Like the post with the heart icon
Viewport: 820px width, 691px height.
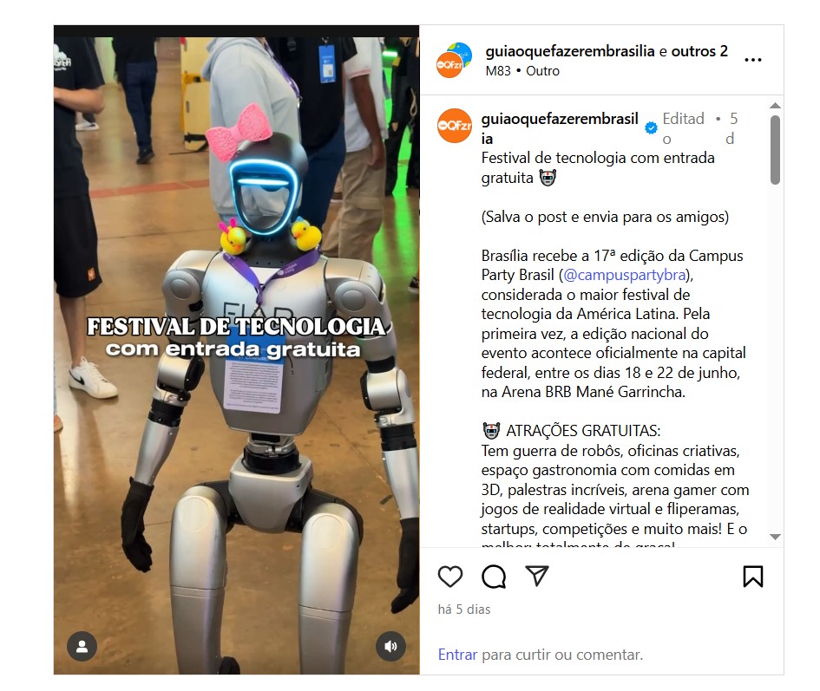(x=449, y=577)
